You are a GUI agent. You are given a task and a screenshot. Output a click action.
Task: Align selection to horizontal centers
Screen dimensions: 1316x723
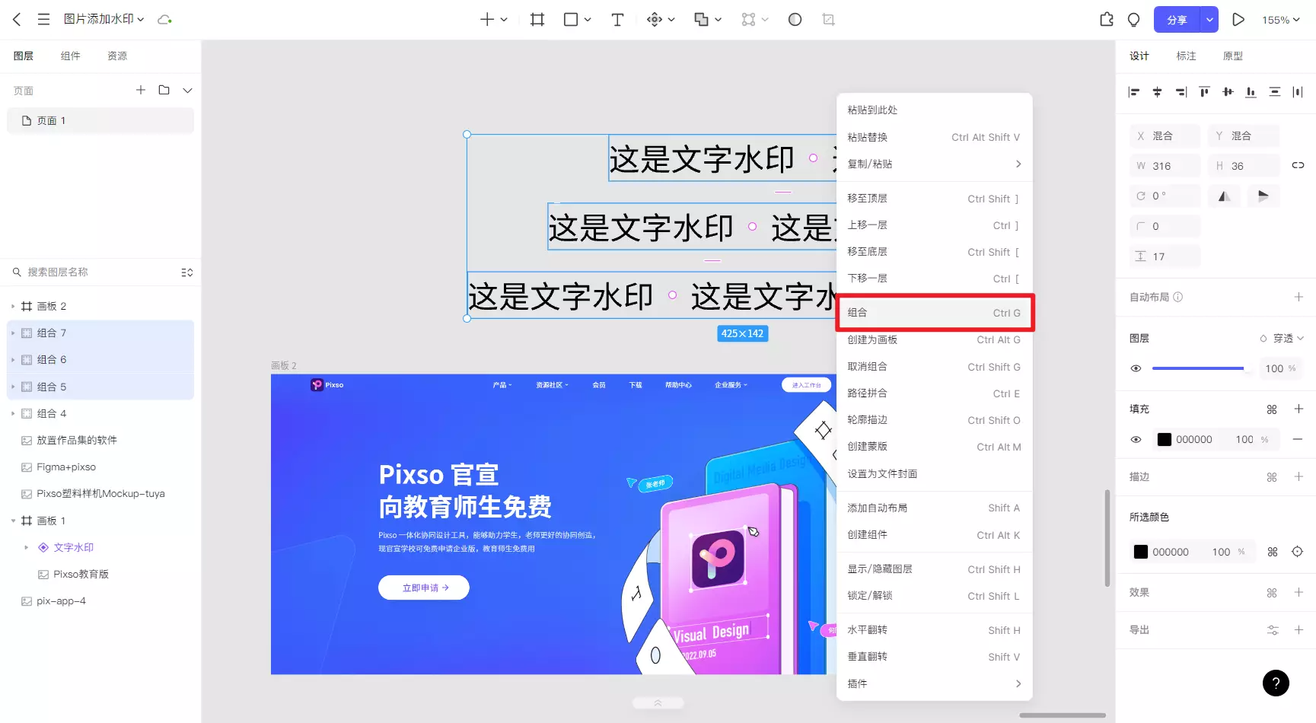point(1157,92)
